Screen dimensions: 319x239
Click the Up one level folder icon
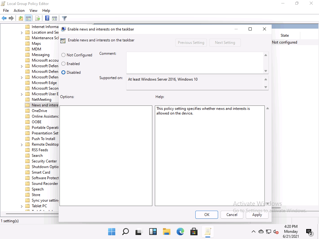click(21, 18)
